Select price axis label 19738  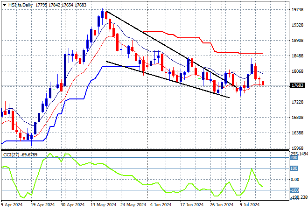(298, 10)
